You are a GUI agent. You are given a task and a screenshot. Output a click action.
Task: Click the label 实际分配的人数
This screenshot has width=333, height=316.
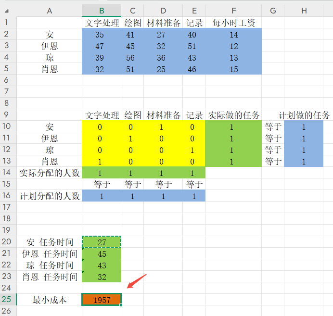pos(50,173)
